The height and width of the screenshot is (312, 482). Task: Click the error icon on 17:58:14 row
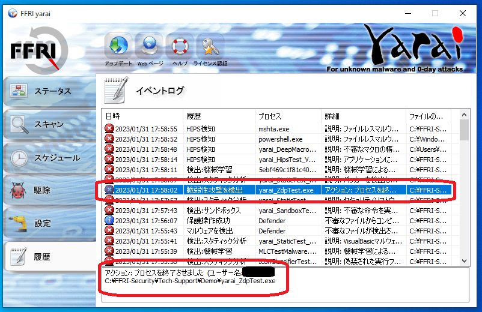109,159
